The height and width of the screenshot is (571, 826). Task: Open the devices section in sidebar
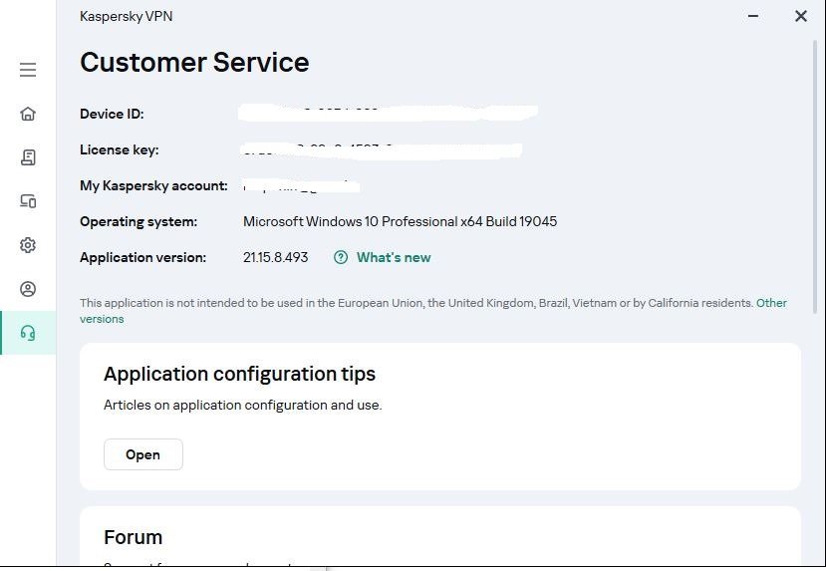point(28,201)
